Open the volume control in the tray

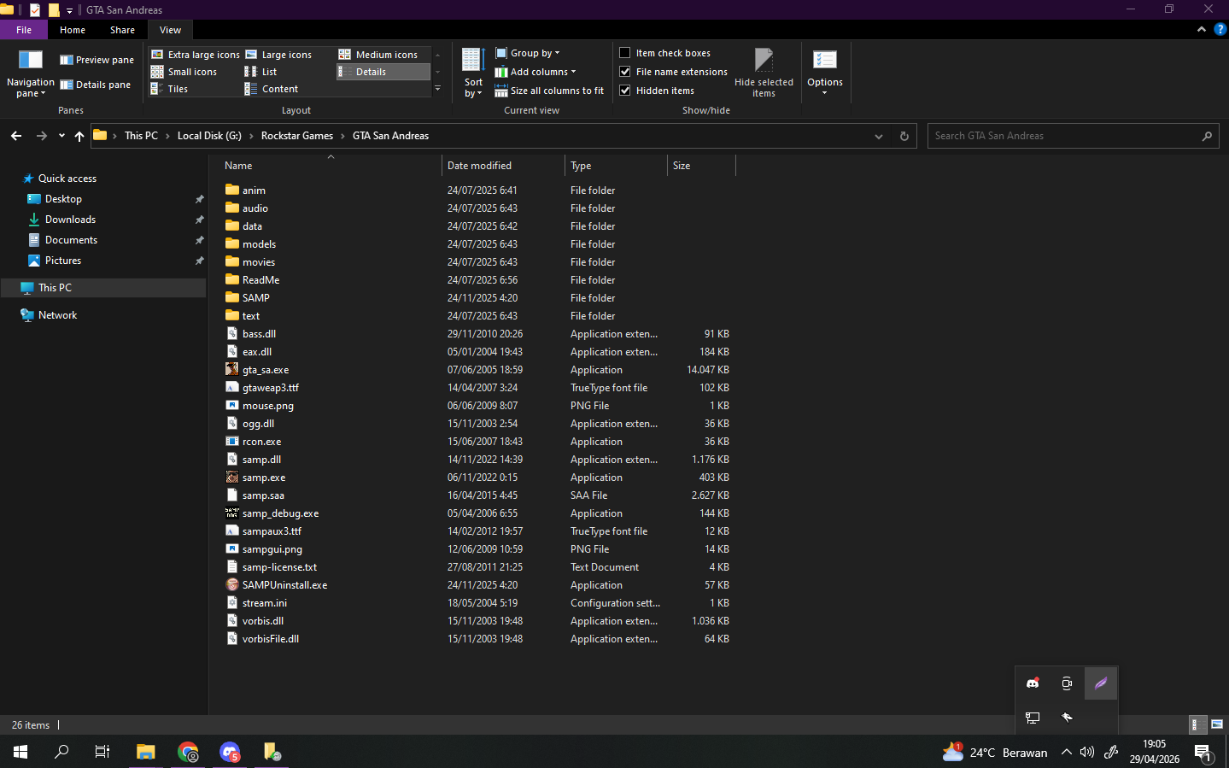click(1087, 753)
